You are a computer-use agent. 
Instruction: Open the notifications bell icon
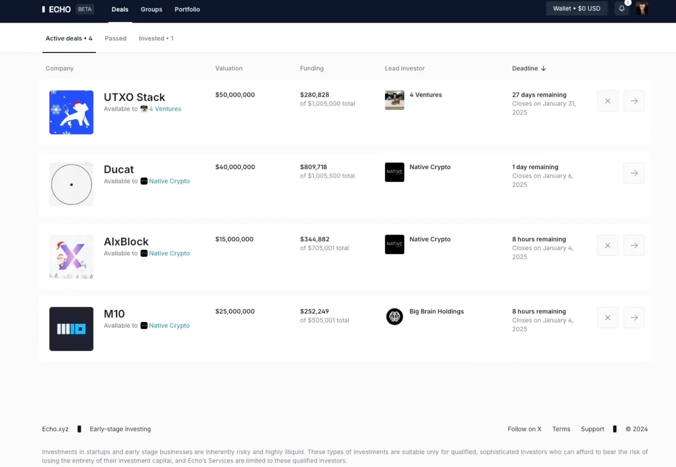pyautogui.click(x=622, y=9)
